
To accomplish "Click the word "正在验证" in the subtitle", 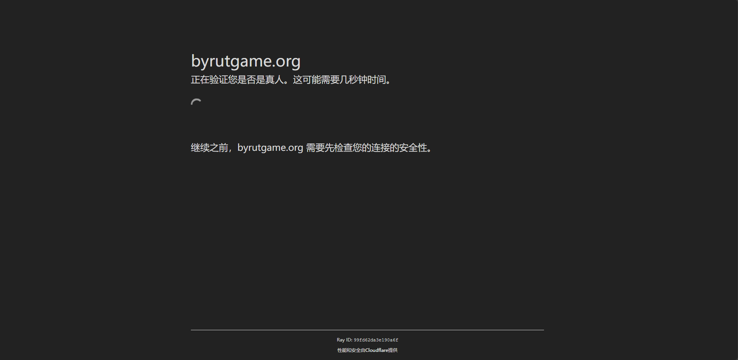I will click(x=209, y=80).
